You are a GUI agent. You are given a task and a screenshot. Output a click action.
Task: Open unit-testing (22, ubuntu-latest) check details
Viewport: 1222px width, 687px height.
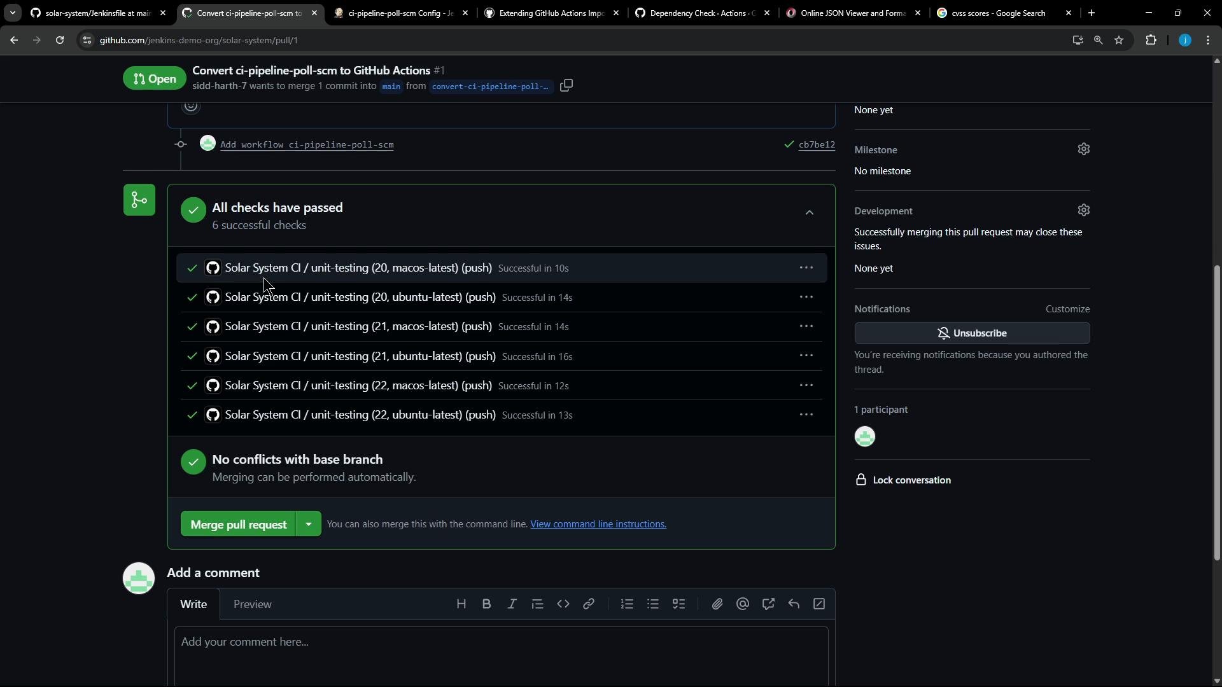(x=360, y=415)
